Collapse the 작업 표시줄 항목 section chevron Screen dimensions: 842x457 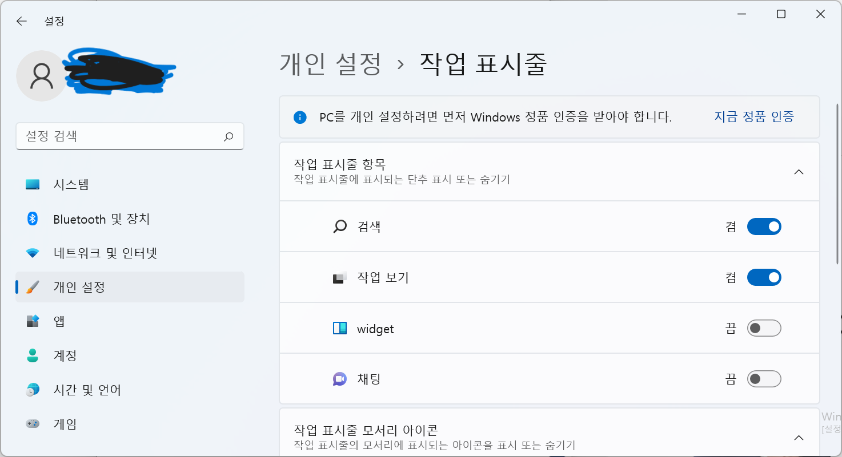[799, 172]
